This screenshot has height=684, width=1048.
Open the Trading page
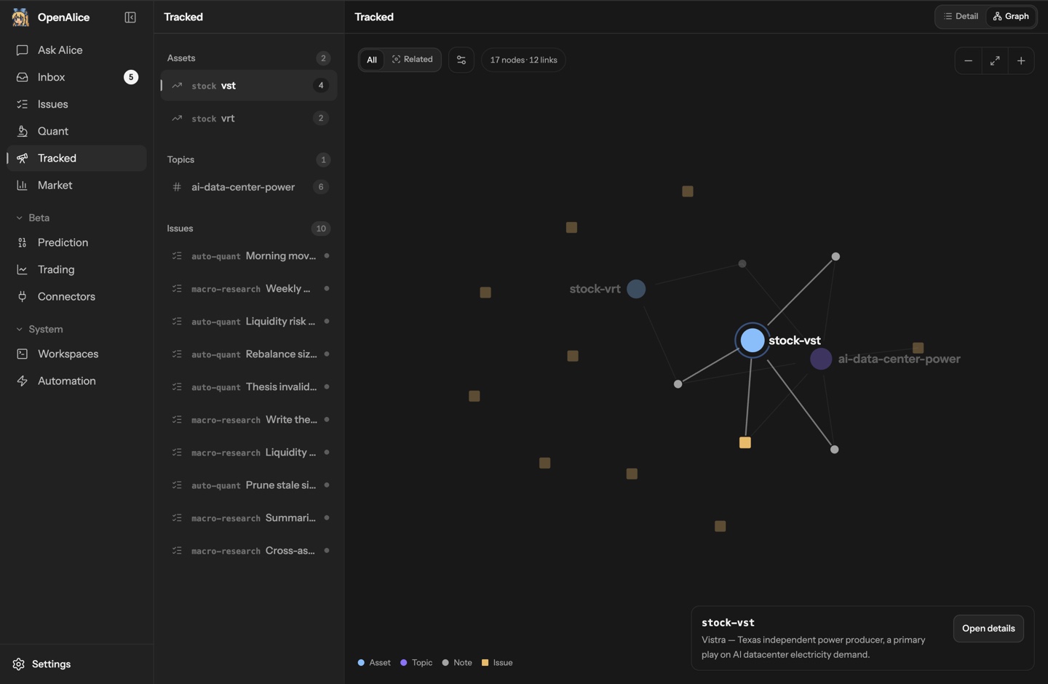pyautogui.click(x=76, y=269)
